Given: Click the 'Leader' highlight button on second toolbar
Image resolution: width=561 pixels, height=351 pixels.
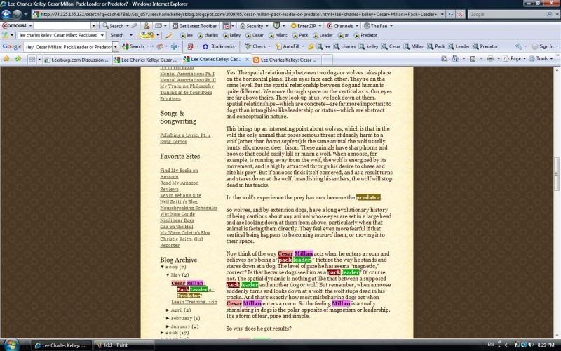Looking at the screenshot, I should click(323, 35).
